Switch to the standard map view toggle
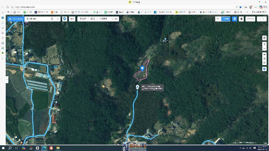Image resolution: width=269 pixels, height=151 pixels. click(218, 19)
